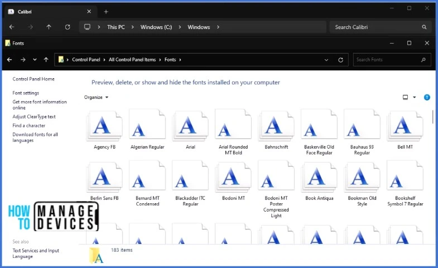Expand chevron after All Control Panel Items
Image resolution: width=438 pixels, height=268 pixels.
[160, 60]
